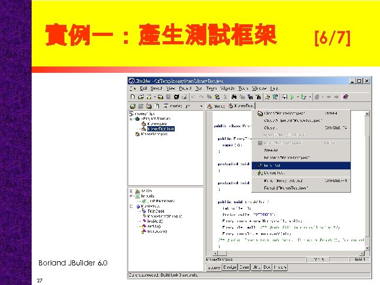Open the money.jpx project dropdown
Image resolution: width=380 pixels, height=285 pixels.
coord(201,106)
